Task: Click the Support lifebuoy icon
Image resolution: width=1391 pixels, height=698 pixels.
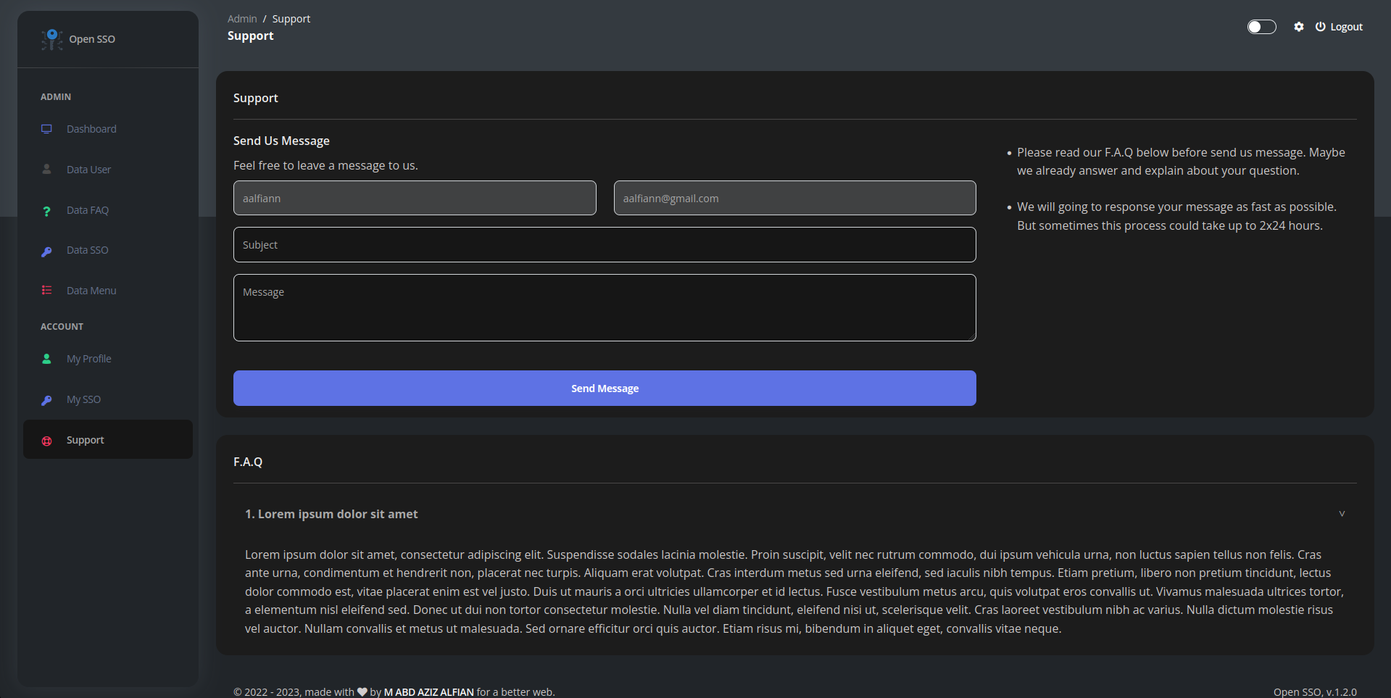Action: tap(46, 440)
